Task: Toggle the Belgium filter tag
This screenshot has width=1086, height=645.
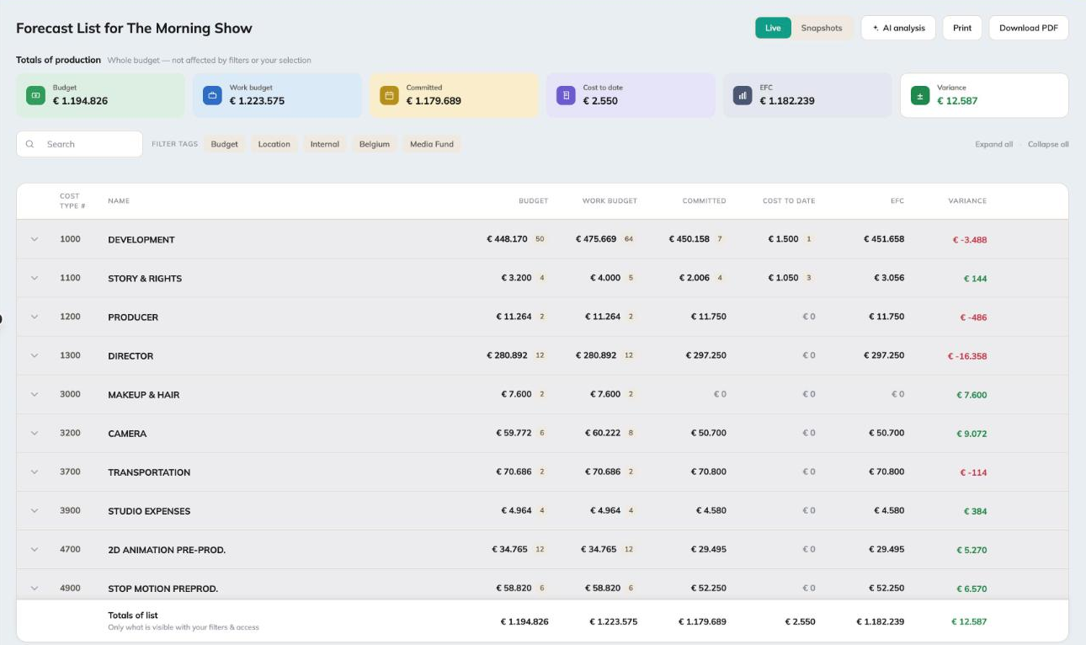Action: click(375, 144)
